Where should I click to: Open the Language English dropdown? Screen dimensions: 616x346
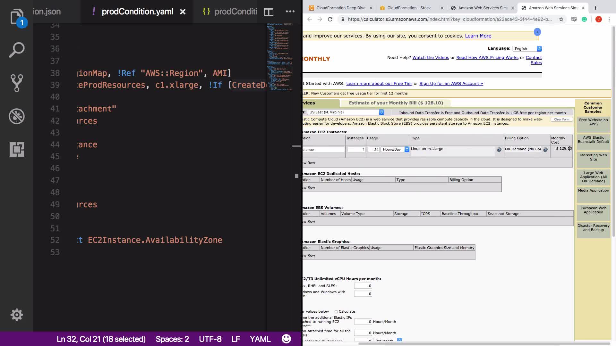[527, 49]
